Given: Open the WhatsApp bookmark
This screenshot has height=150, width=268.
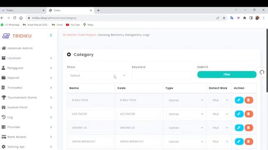Looking at the screenshot, I should pos(10,25).
